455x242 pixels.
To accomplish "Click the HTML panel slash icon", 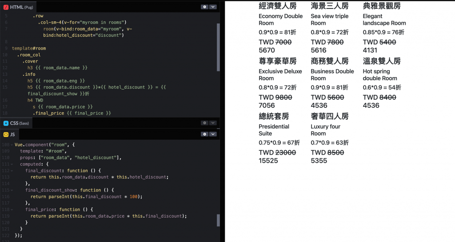I will [6, 7].
